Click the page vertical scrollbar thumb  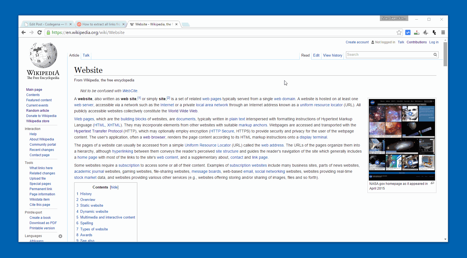pos(445,54)
